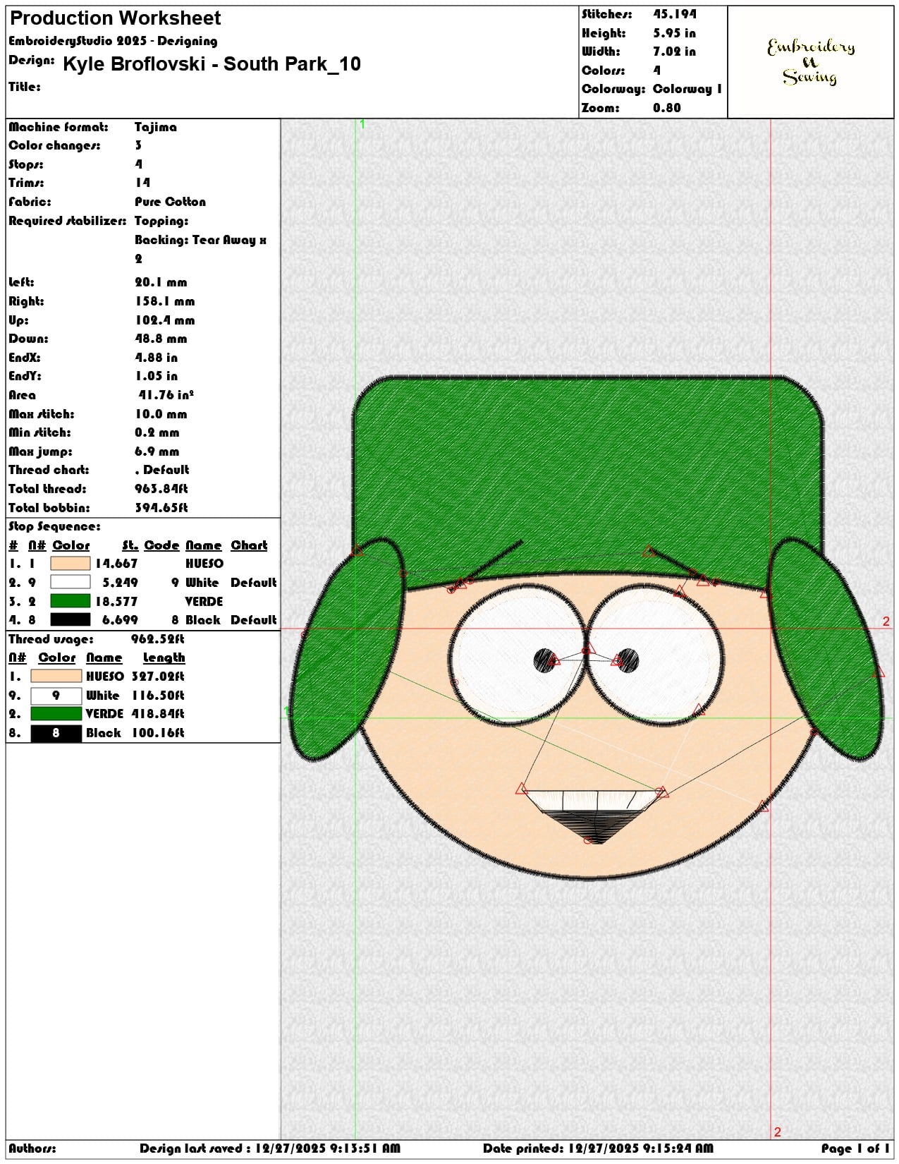This screenshot has width=899, height=1164.
Task: Click the White length 116.50ft
Action: coord(158,696)
